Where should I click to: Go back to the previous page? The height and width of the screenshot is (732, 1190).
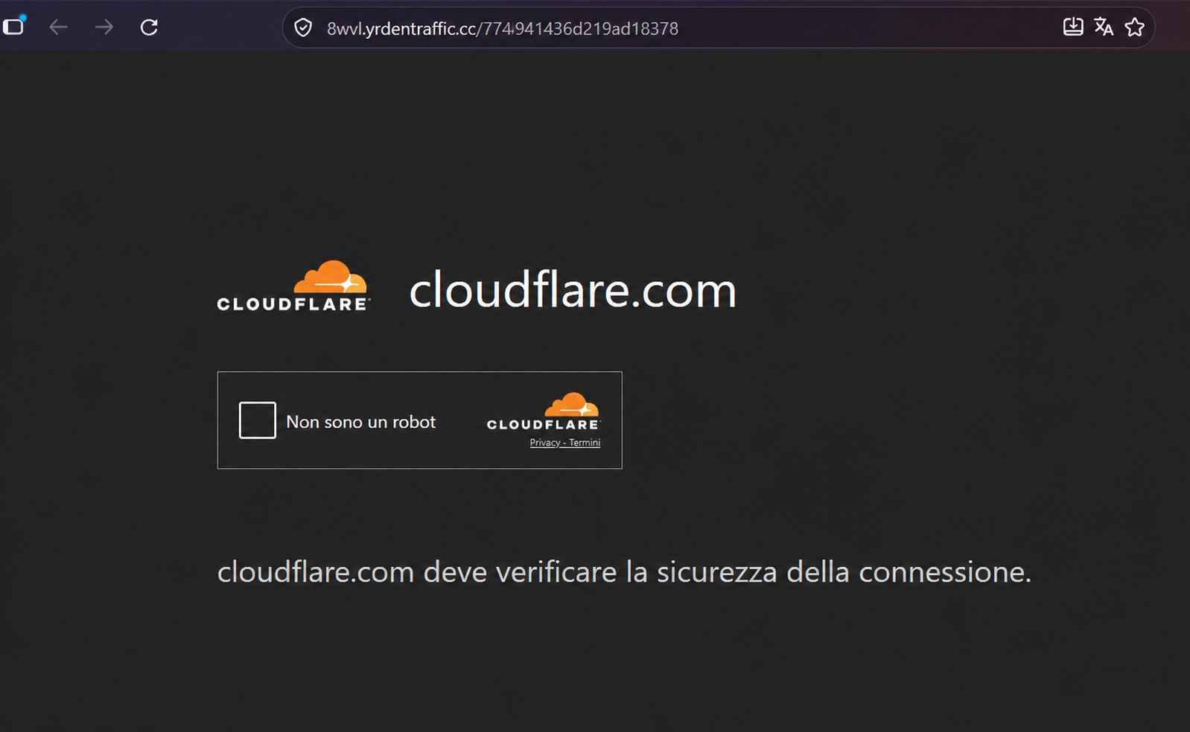pos(58,28)
